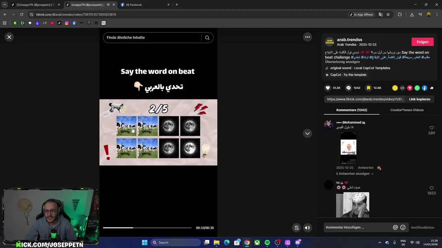Share the video to Facebook

(x=424, y=88)
